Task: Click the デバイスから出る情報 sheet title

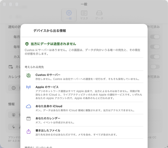Action: coord(50,31)
